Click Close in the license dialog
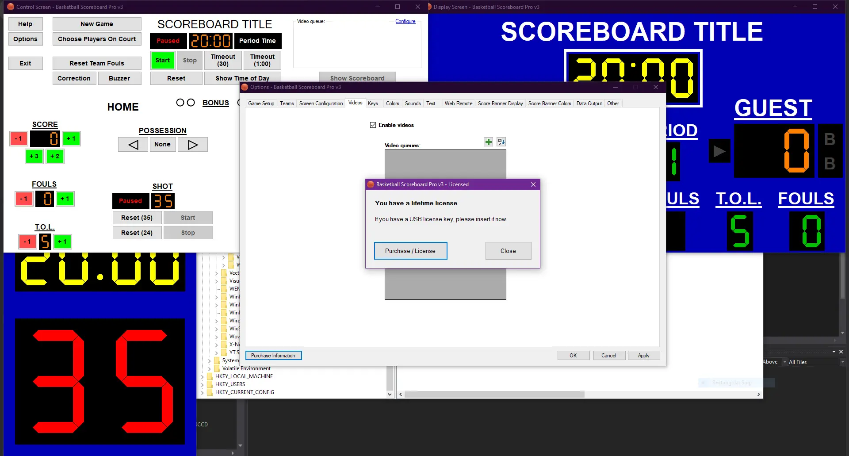This screenshot has width=849, height=456. (508, 251)
